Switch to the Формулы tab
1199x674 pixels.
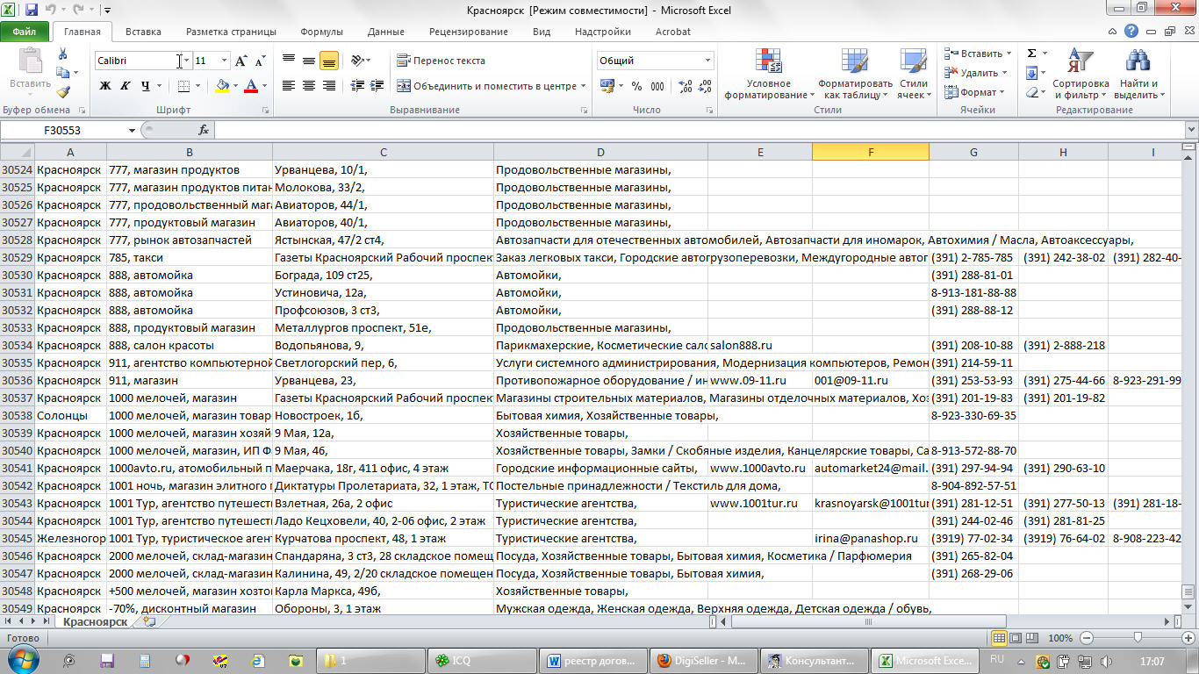click(321, 32)
